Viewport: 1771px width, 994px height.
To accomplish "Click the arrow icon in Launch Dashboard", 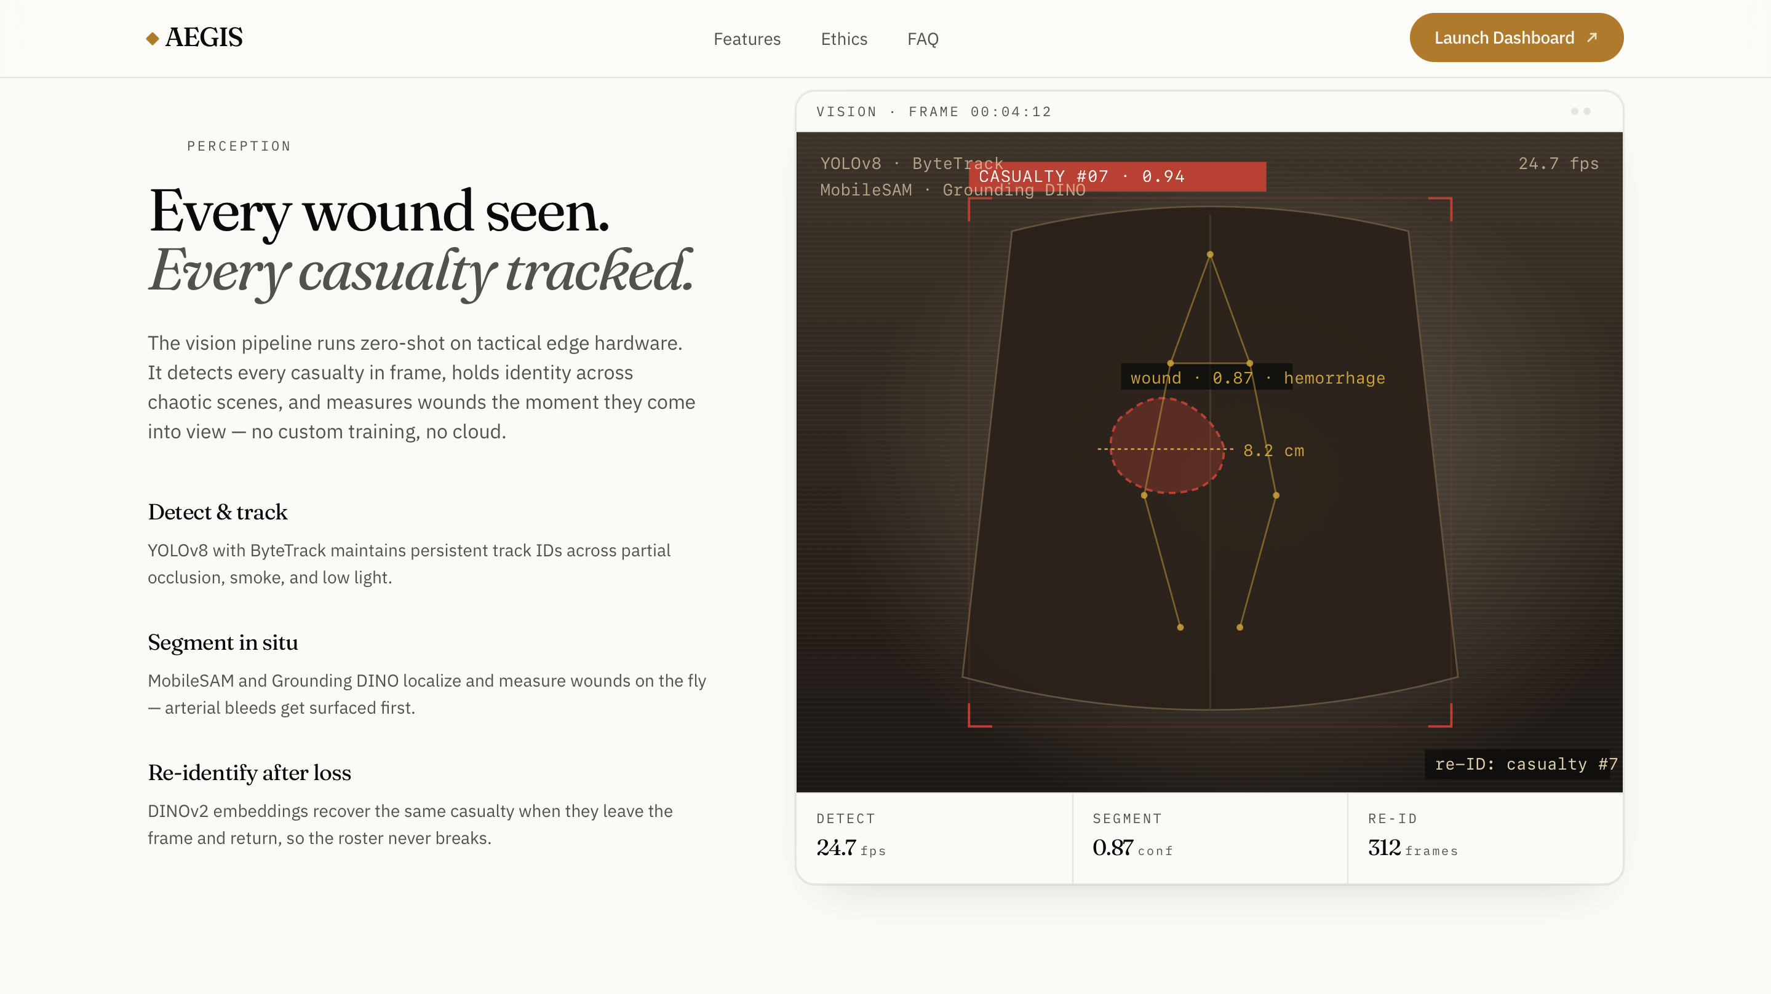I will (x=1592, y=37).
